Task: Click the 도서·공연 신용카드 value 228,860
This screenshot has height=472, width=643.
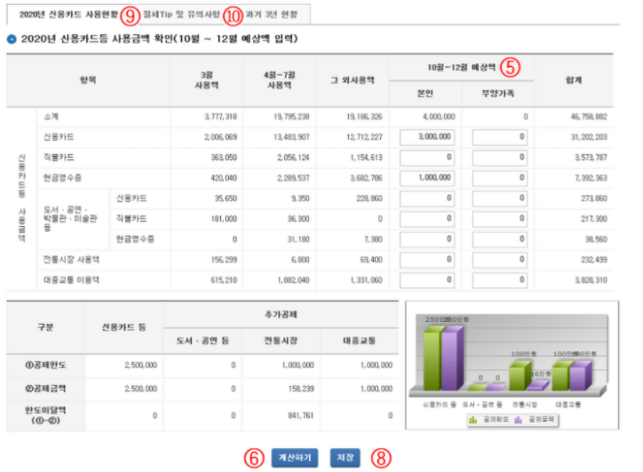Action: click(x=369, y=198)
